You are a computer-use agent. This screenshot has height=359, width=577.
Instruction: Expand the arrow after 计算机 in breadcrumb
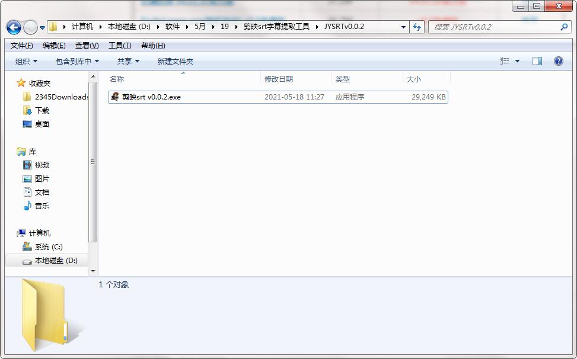coord(100,27)
